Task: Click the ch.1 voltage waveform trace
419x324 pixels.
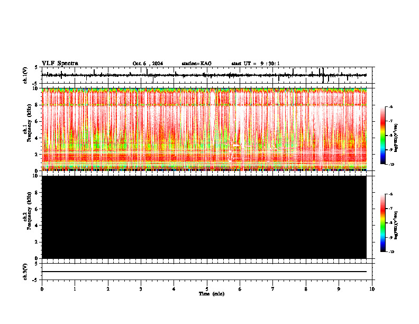Action: click(x=204, y=75)
